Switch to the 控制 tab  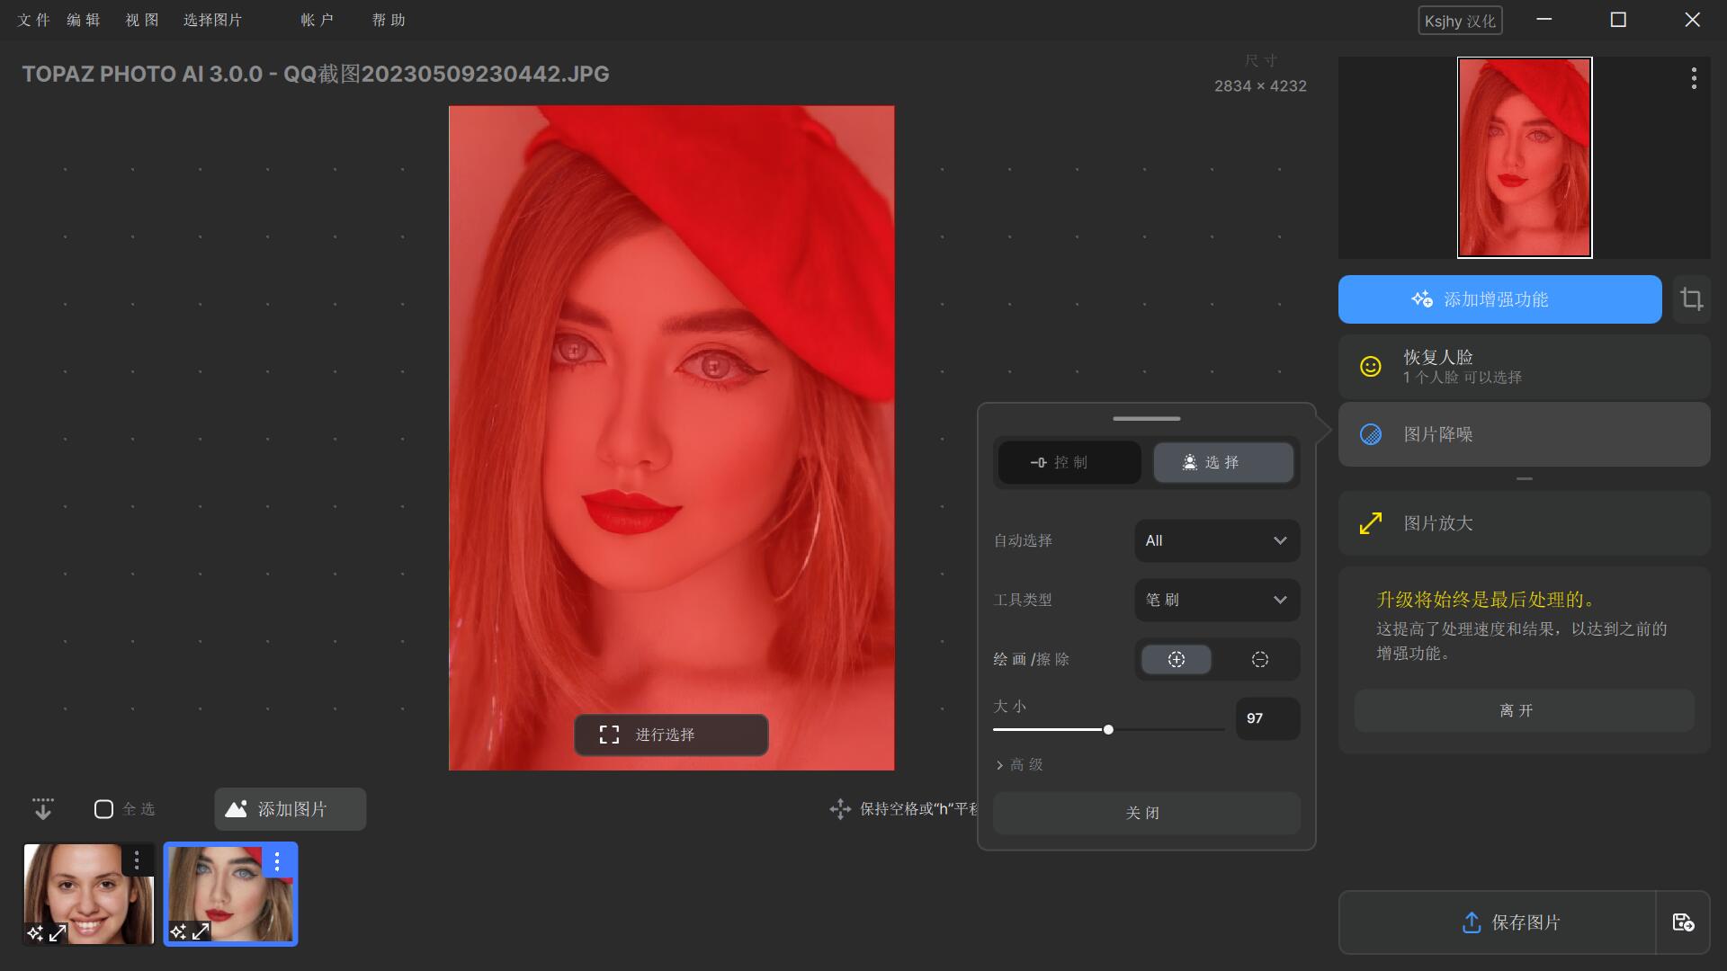[x=1069, y=462]
